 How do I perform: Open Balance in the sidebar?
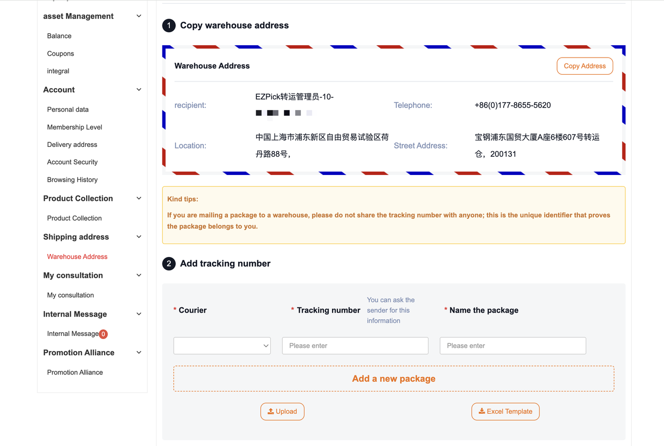pyautogui.click(x=59, y=36)
